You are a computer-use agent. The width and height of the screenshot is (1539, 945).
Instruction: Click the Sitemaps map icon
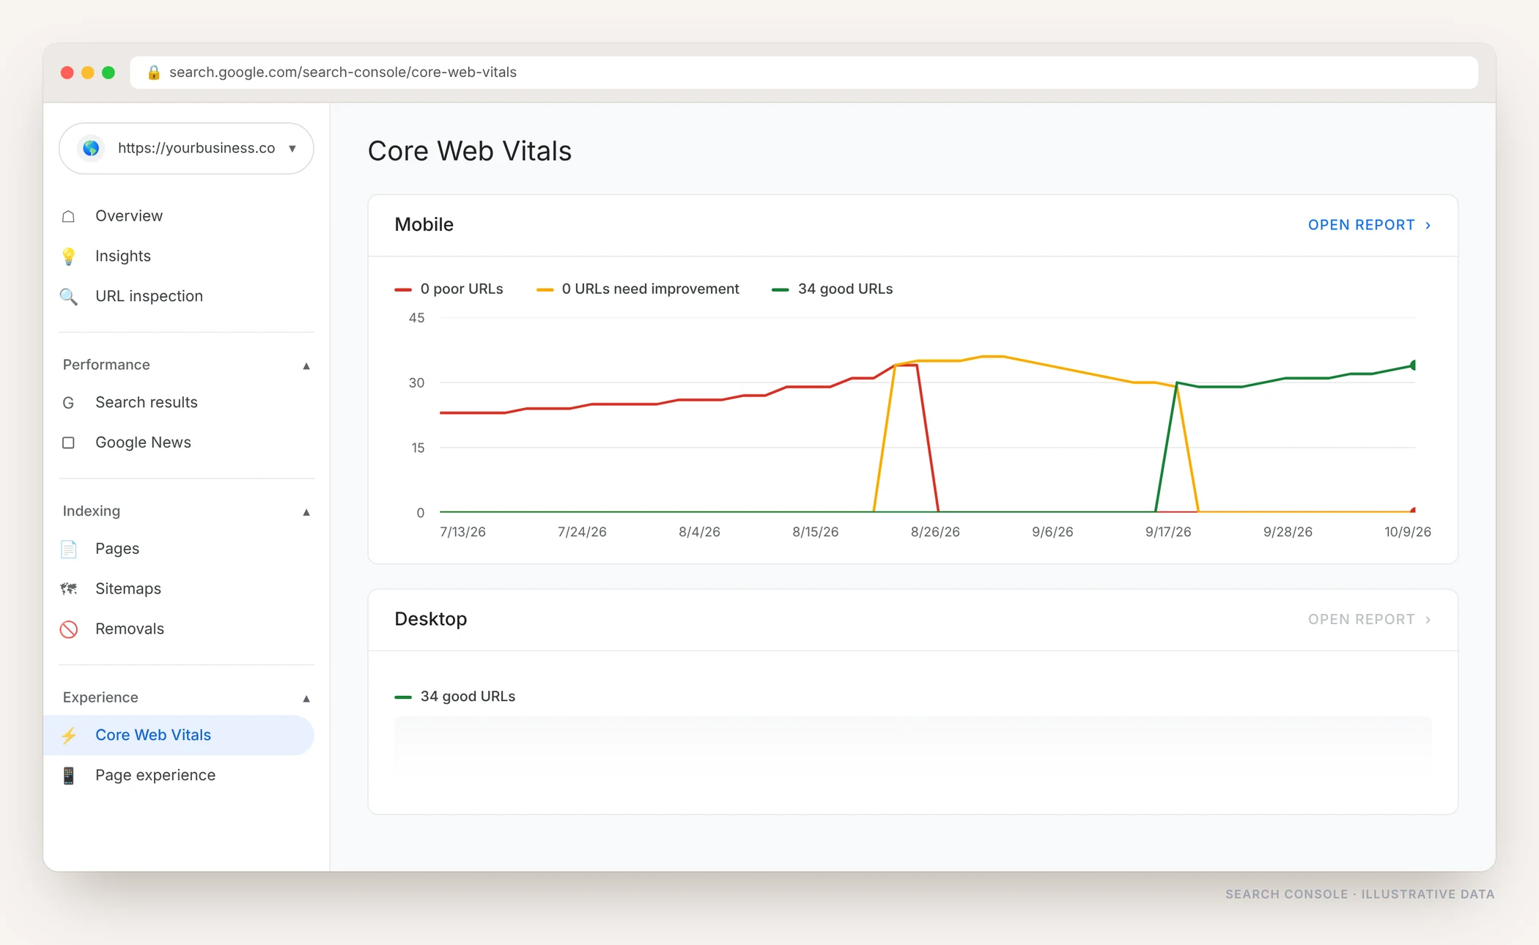(x=69, y=589)
